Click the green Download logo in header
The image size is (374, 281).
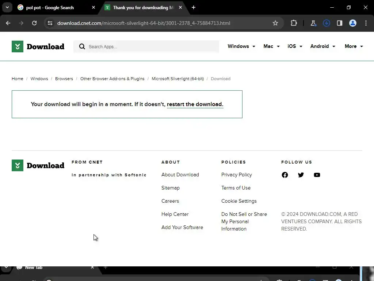[38, 46]
